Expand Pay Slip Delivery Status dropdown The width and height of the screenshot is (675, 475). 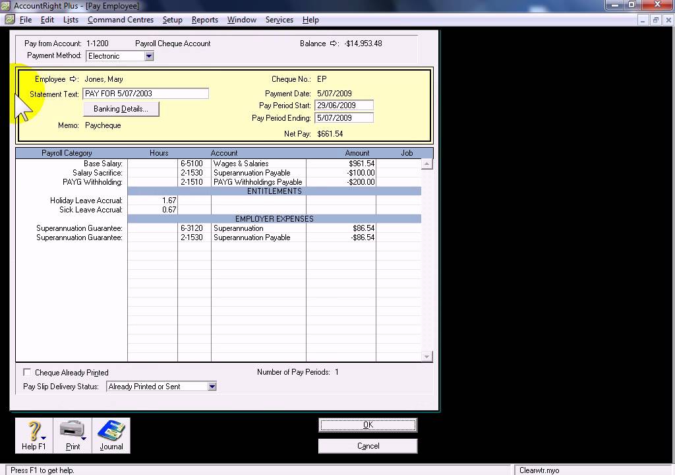[212, 386]
